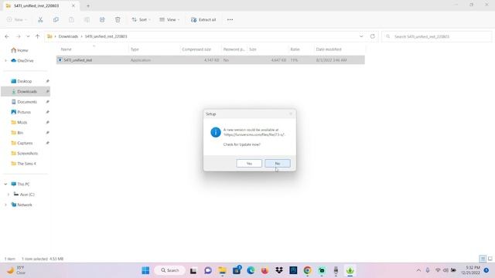The image size is (495, 278).
Task: Open the View dropdown
Action: pos(169,19)
